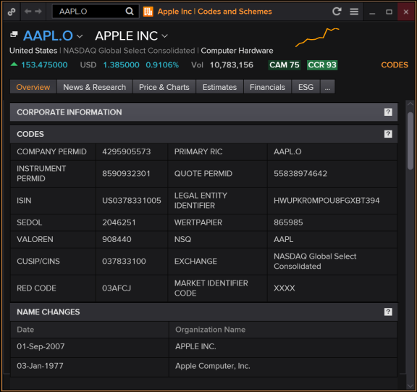Viewport: 417px width, 392px height.
Task: Select the NSQ value AAPL
Action: [x=284, y=239]
